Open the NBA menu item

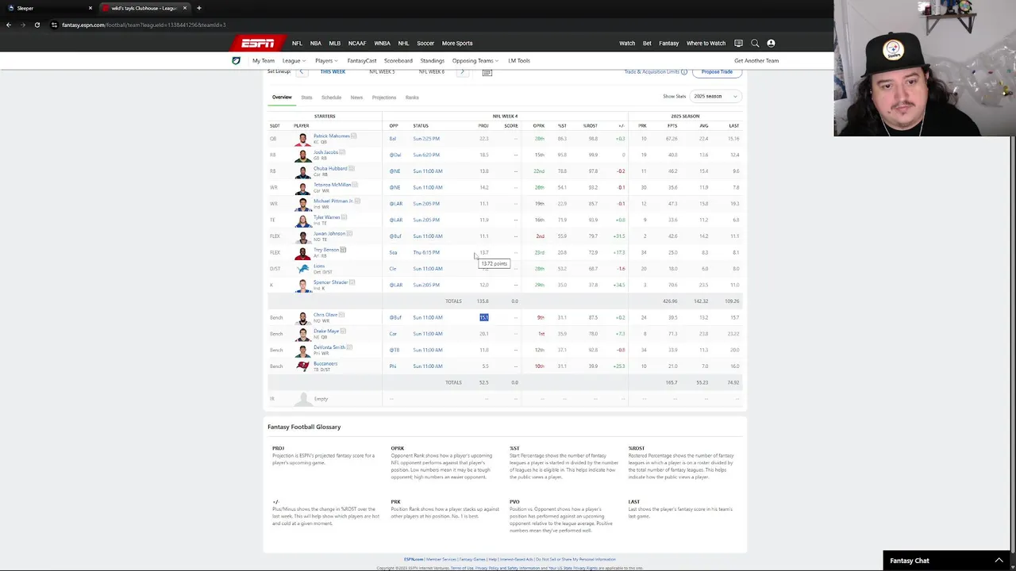click(x=315, y=44)
